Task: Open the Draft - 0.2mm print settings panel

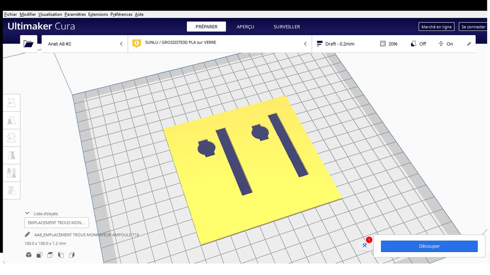Action: pos(394,44)
